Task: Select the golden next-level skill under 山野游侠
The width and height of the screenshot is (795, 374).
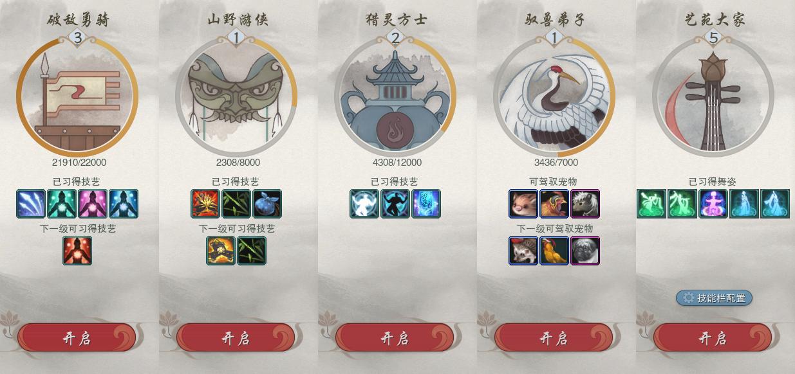Action: click(221, 251)
